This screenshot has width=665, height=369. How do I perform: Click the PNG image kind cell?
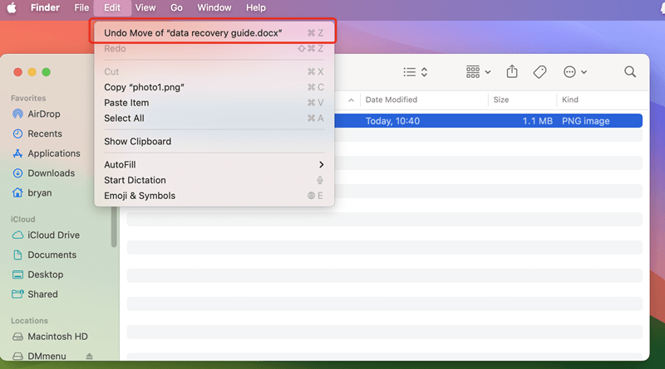tap(586, 121)
